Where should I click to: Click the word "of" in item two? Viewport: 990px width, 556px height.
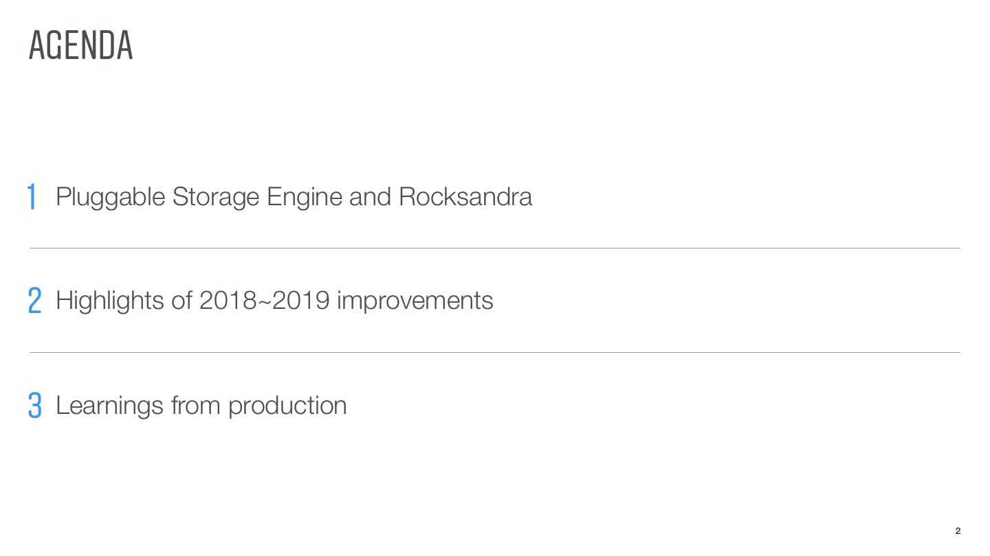coord(181,301)
